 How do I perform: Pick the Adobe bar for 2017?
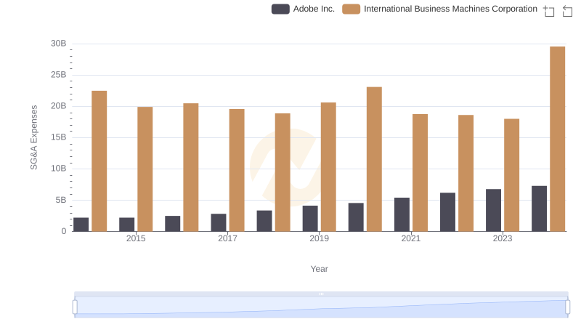219,222
